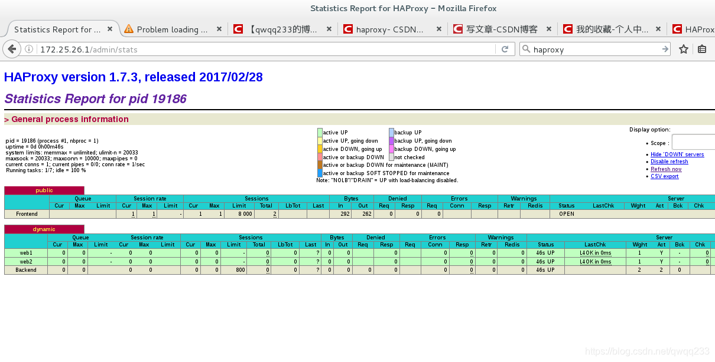715x362 pixels.
Task: Click the Refresh now link
Action: pos(666,169)
